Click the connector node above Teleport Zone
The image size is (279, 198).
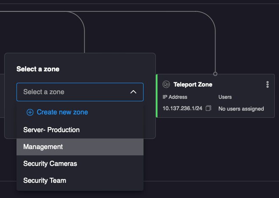pyautogui.click(x=215, y=74)
